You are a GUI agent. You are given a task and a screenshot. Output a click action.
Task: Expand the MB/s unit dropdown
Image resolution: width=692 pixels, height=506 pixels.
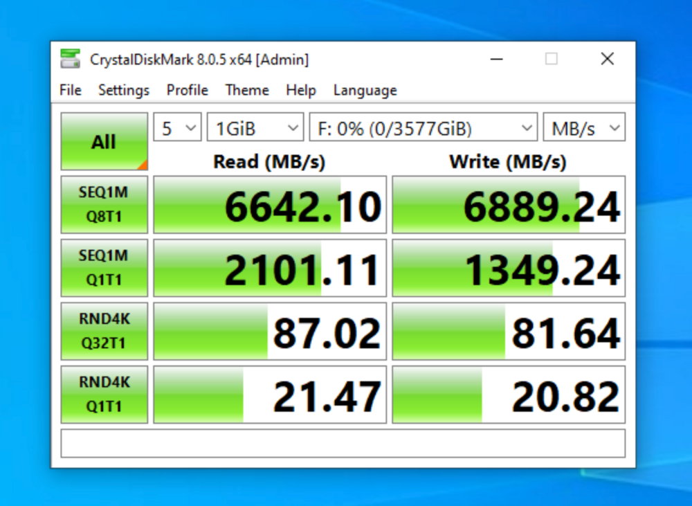(584, 127)
